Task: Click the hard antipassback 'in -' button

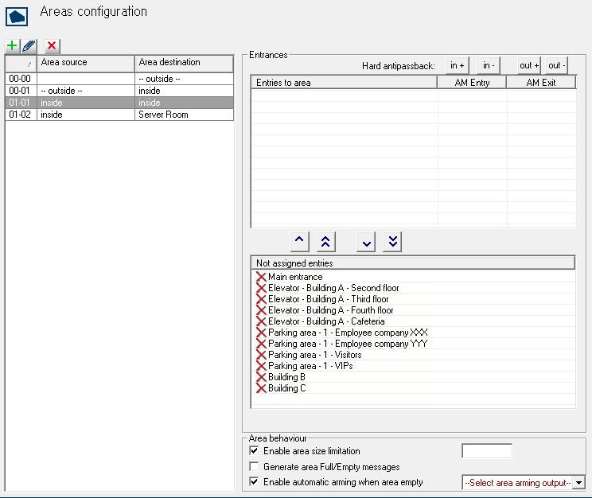Action: pos(489,66)
